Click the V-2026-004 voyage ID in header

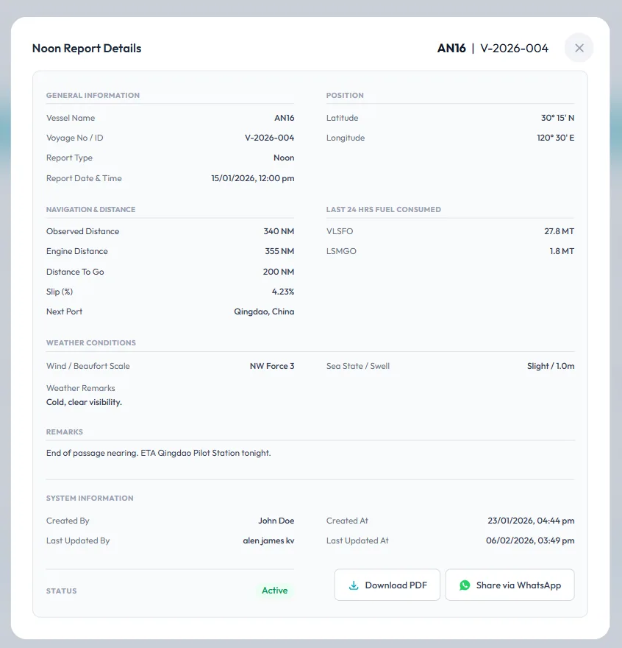tap(514, 49)
